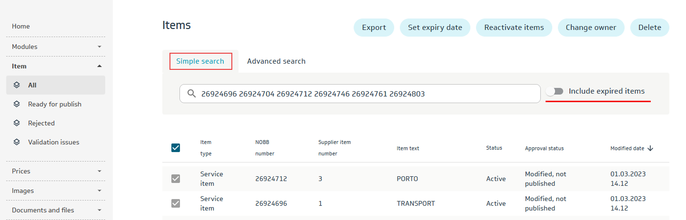
Task: Click the Modified date sort arrow
Action: 650,148
